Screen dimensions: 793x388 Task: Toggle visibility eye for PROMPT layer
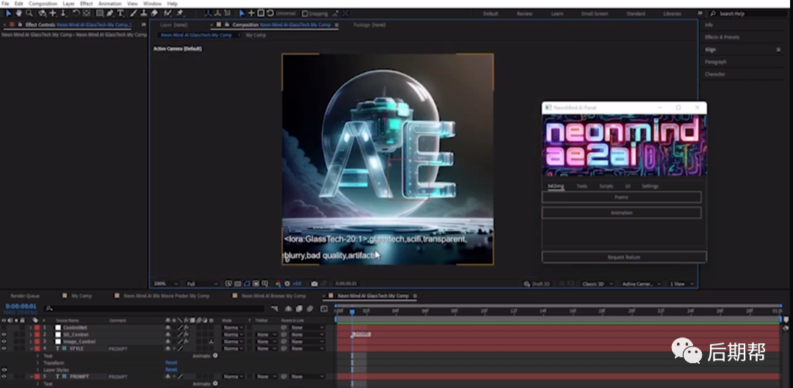pos(4,376)
